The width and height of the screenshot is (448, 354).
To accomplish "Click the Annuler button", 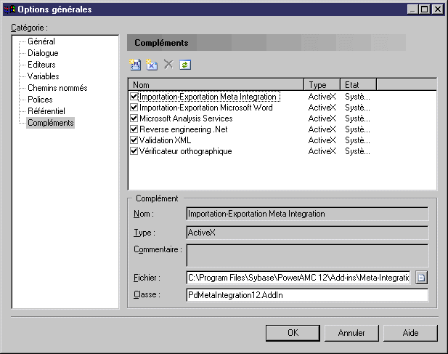I will pyautogui.click(x=351, y=333).
